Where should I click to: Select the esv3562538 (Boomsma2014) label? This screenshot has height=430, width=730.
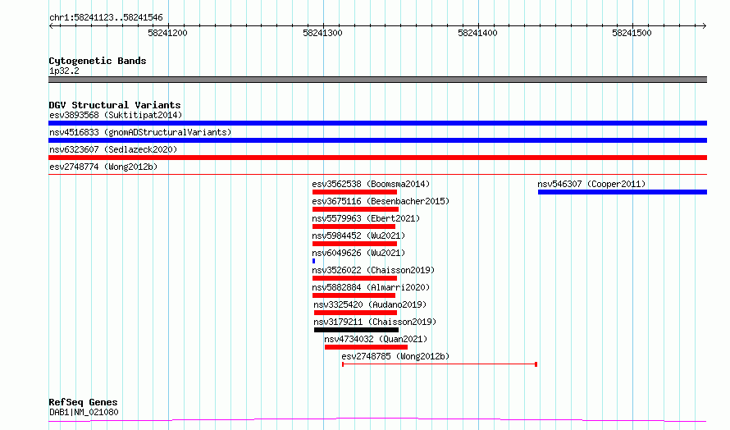pos(371,184)
